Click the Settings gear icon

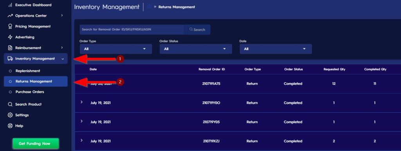click(x=10, y=115)
